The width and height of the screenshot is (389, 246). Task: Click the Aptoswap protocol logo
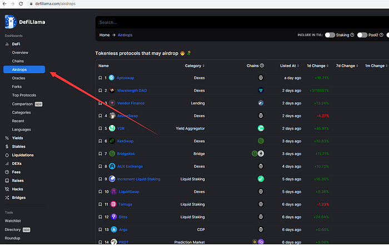(112, 78)
